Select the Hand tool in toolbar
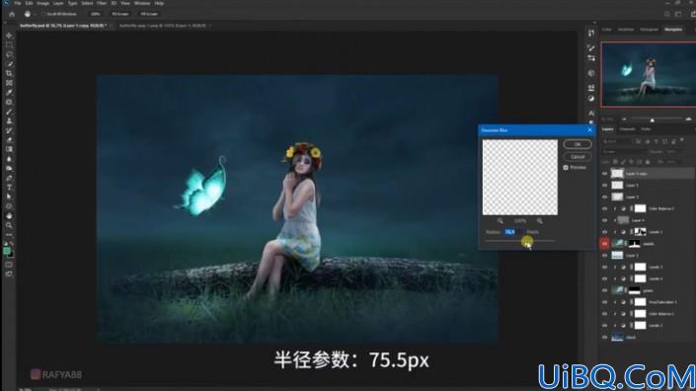 9,215
